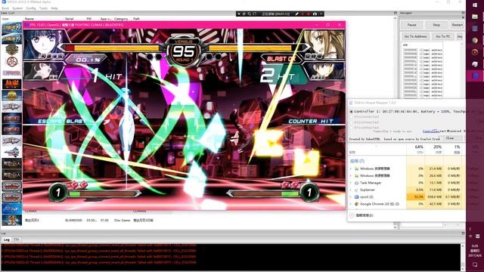The height and width of the screenshot is (272, 484).
Task: Click second game icon in game list
Action: pyautogui.click(x=12, y=39)
